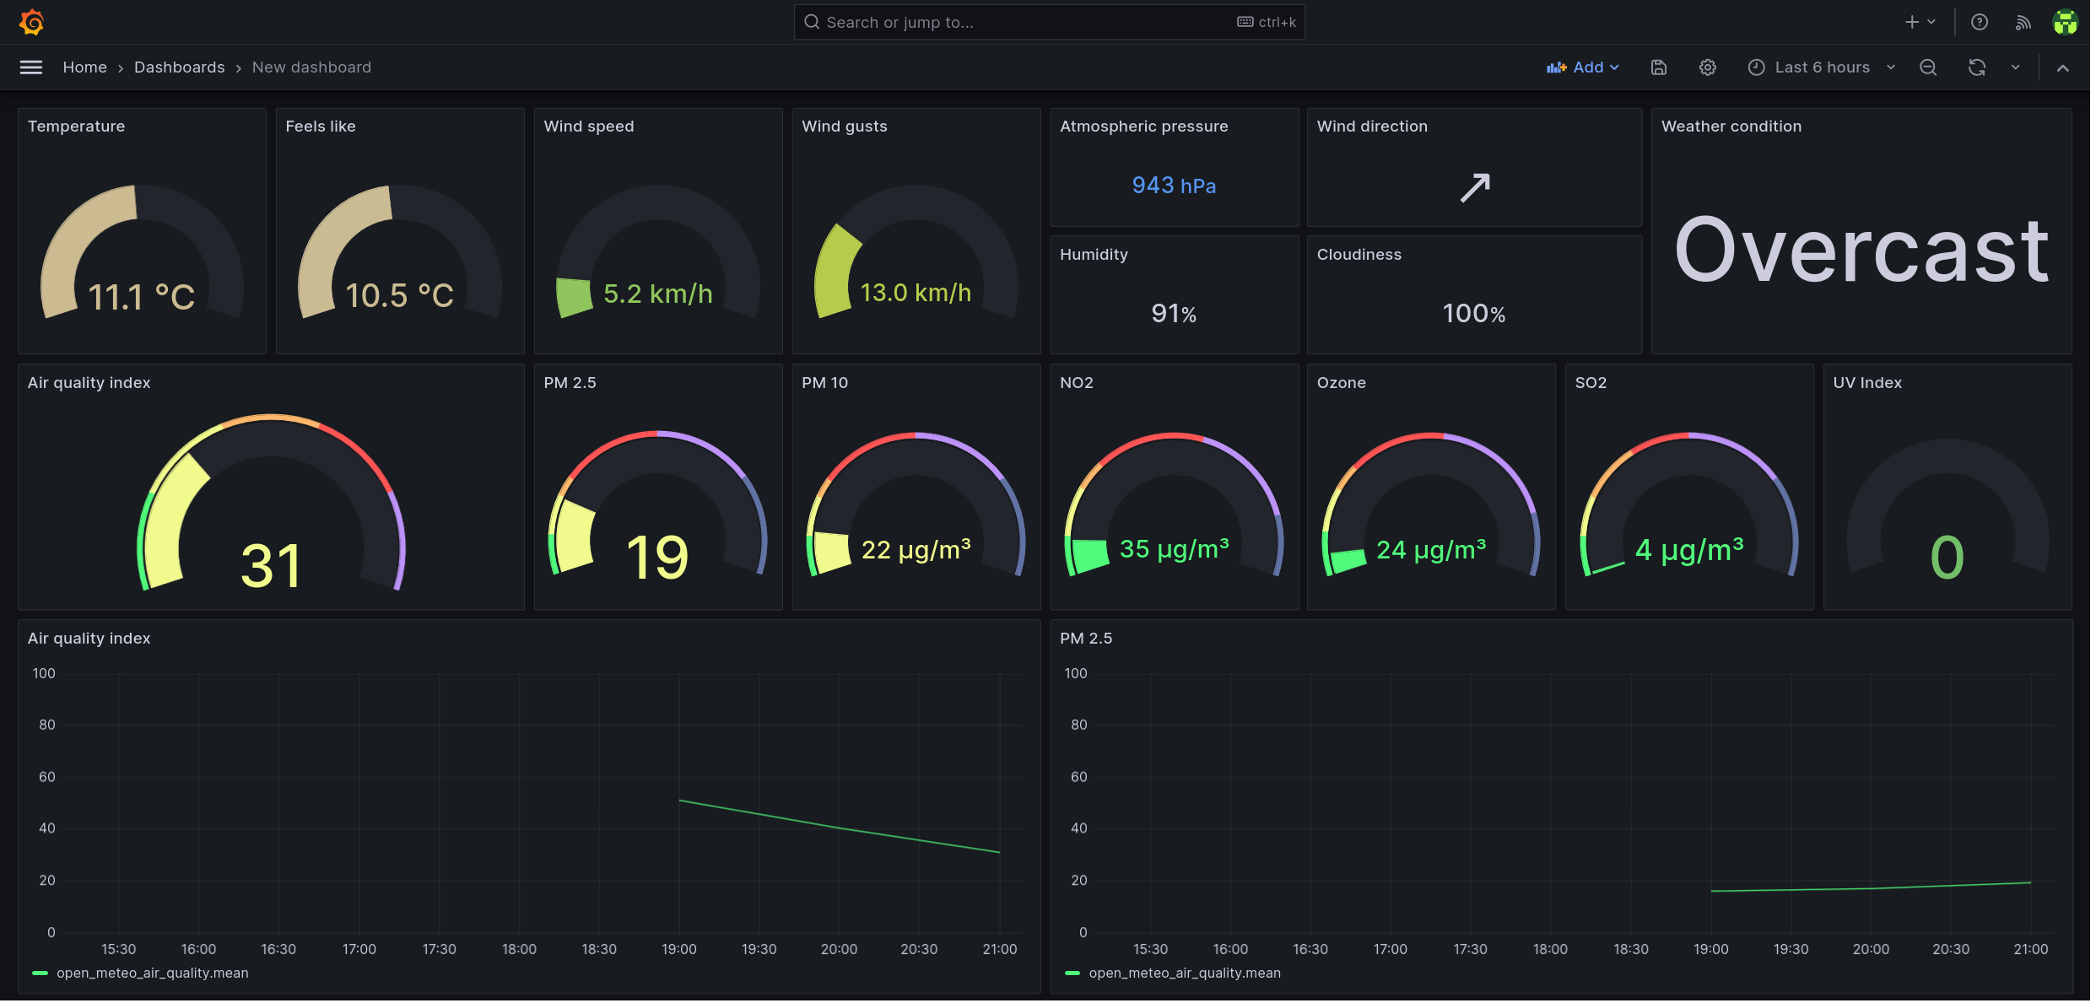Select Last 6 hours time range
Image resolution: width=2096 pixels, height=1003 pixels.
point(1821,67)
